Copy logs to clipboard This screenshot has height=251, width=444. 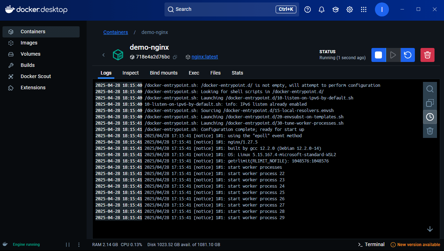tap(430, 103)
